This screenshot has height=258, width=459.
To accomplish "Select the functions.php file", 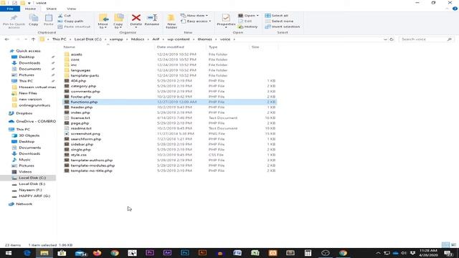I will point(169,102).
